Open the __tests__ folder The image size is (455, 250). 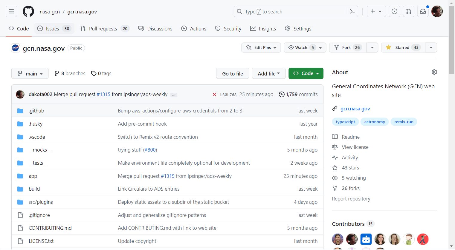(x=38, y=163)
